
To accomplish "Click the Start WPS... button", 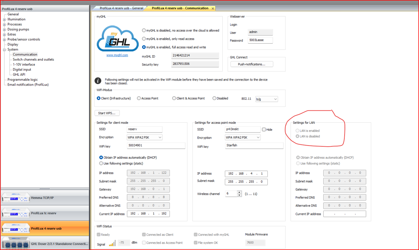I will pyautogui.click(x=107, y=113).
